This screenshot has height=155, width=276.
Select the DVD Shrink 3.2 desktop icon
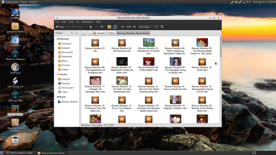(15, 82)
